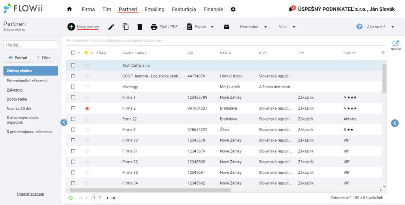Expand right panel with blue arrow

[x=395, y=123]
